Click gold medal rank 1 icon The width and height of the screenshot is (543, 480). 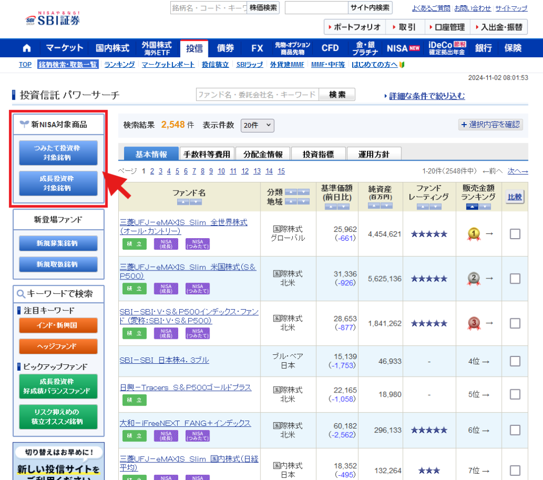[x=474, y=234]
